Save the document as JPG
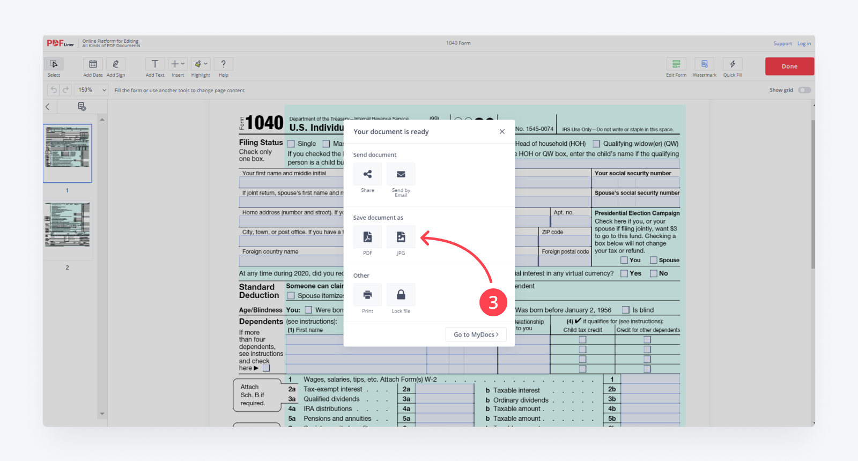The image size is (858, 461). click(401, 237)
